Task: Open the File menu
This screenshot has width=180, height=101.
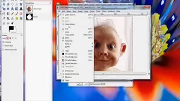Action: (x=59, y=11)
